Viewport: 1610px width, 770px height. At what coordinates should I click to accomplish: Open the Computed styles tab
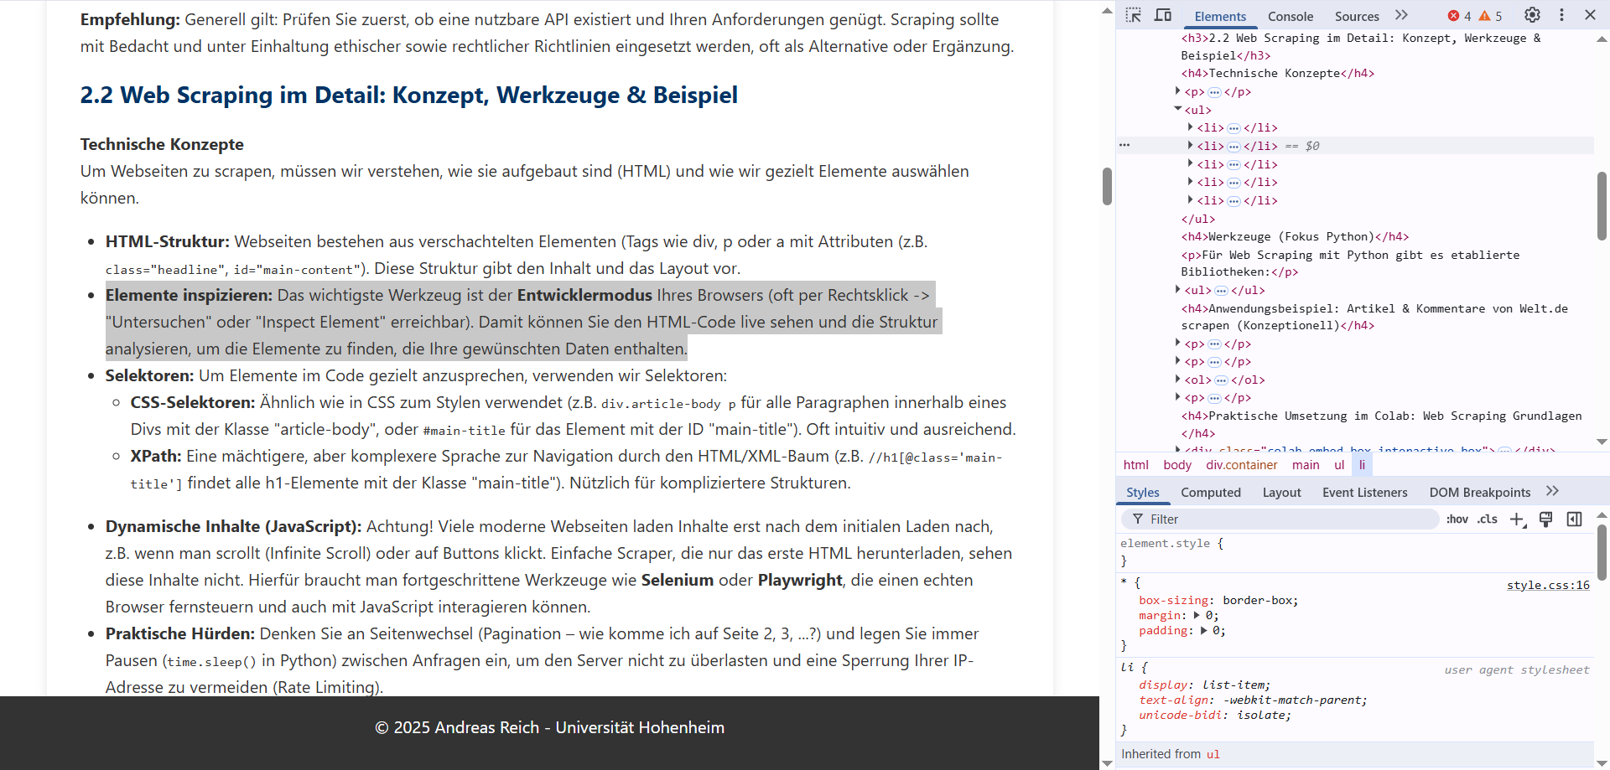coord(1211,493)
